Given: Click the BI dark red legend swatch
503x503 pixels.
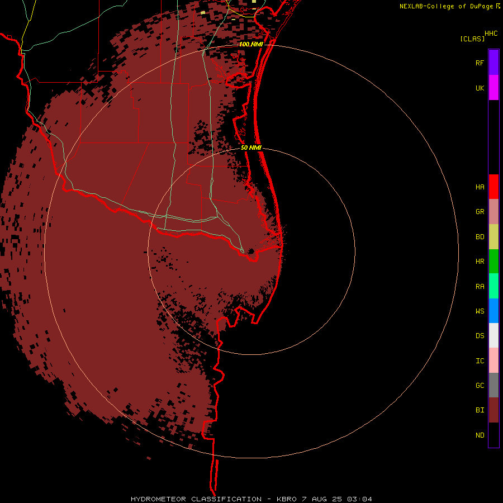Looking at the screenshot, I should (x=493, y=410).
